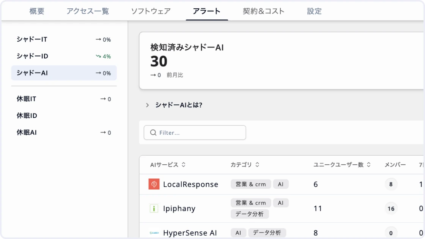
Task: Click the Ipiphany logo icon
Action: (x=154, y=208)
